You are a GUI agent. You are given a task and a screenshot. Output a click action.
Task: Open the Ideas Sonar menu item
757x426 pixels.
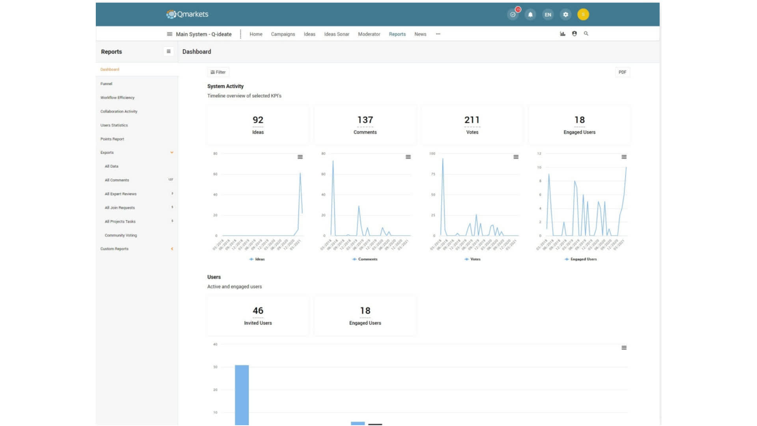pos(336,34)
